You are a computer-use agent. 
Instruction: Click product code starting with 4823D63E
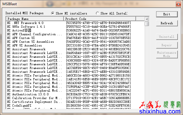point(98,49)
